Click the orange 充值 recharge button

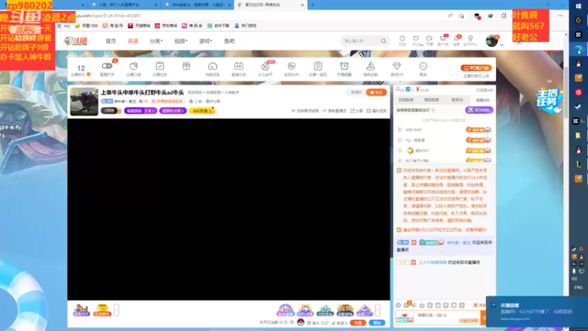click(358, 323)
